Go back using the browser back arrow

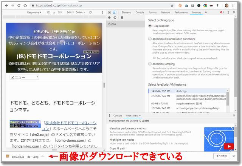[x=6, y=6]
